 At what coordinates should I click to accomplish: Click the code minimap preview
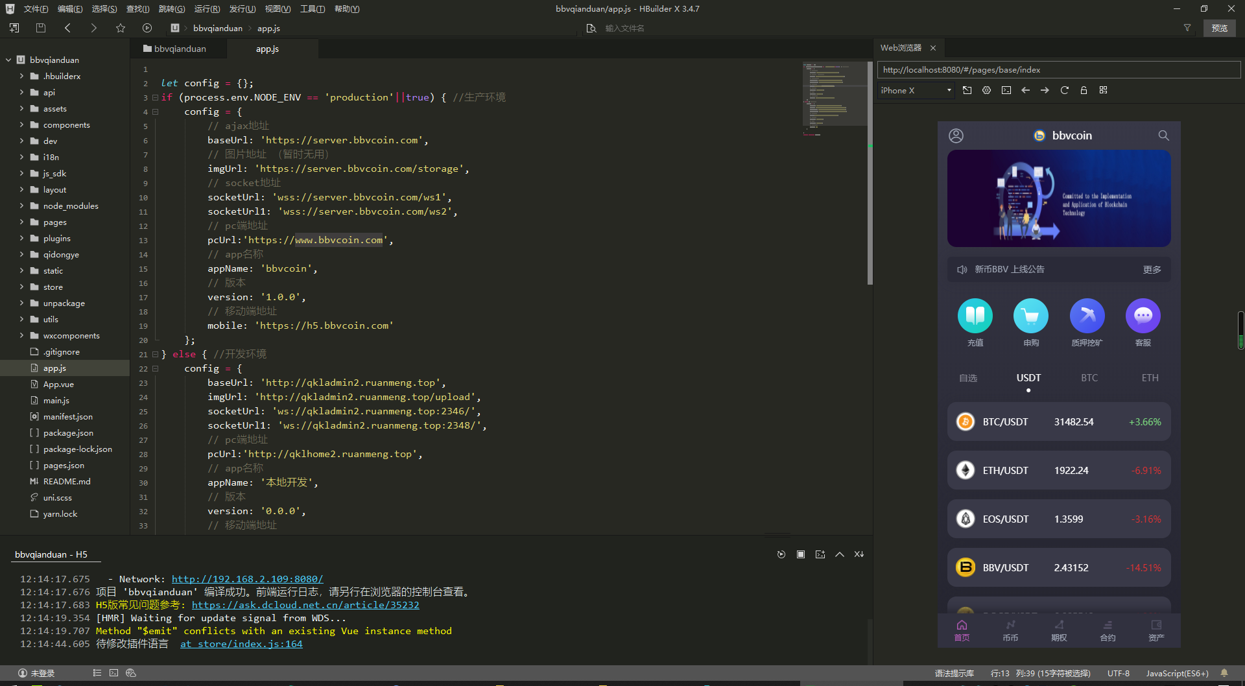pos(835,94)
